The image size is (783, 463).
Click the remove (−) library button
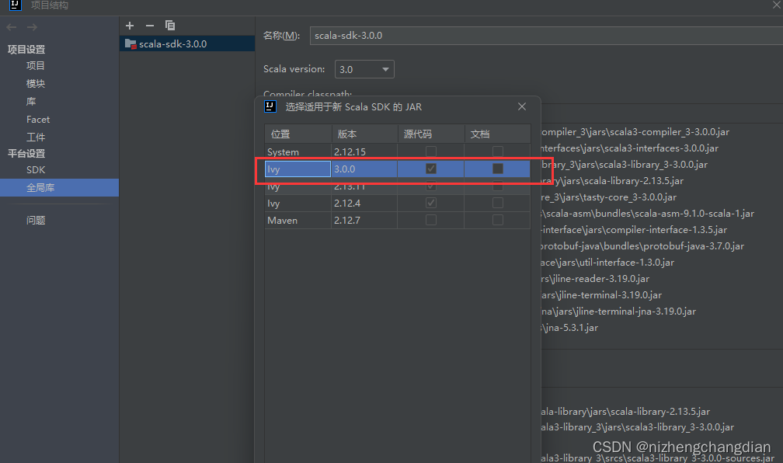[x=150, y=26]
